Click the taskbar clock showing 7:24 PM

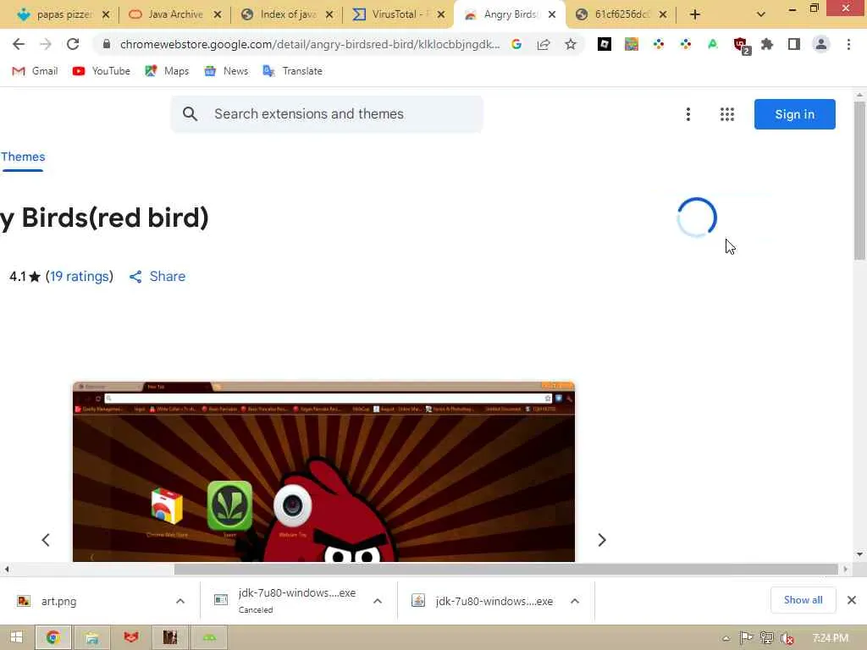(830, 638)
